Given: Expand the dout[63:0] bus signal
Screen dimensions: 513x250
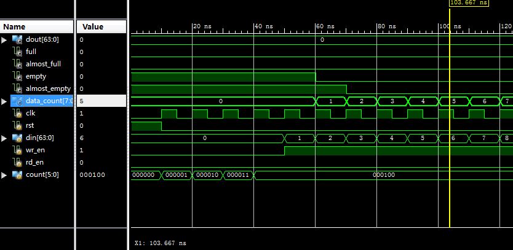Looking at the screenshot, I should (x=4, y=40).
